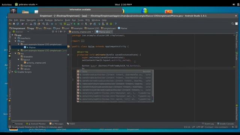The height and width of the screenshot is (135, 240).
Task: Click the AVD Manager toolbar icon
Action: coord(103,24)
